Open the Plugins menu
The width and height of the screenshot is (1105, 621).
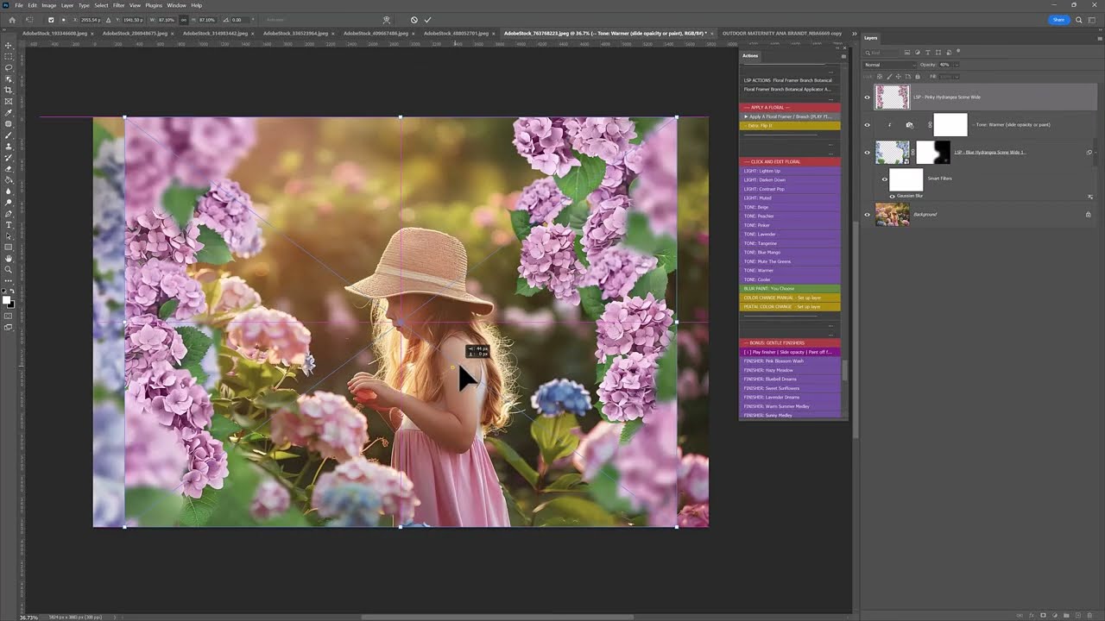pyautogui.click(x=154, y=5)
